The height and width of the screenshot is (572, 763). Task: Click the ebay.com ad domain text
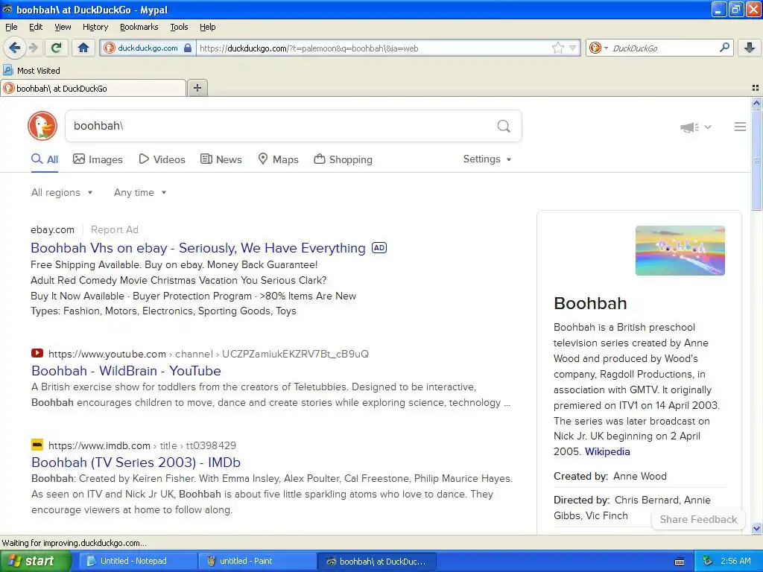[x=53, y=229]
